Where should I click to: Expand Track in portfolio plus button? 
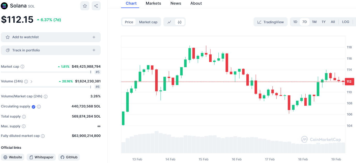94,50
